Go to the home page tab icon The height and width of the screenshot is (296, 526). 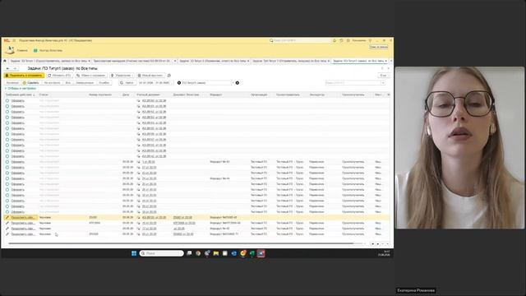pyautogui.click(x=5, y=61)
